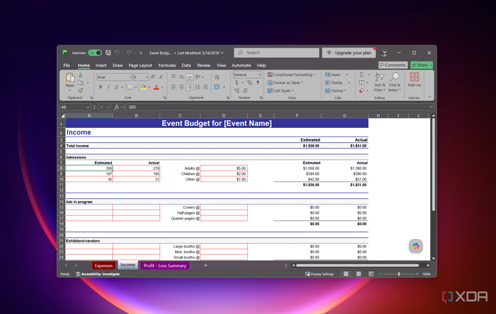This screenshot has width=496, height=314.
Task: Open the File menu
Action: tap(67, 65)
